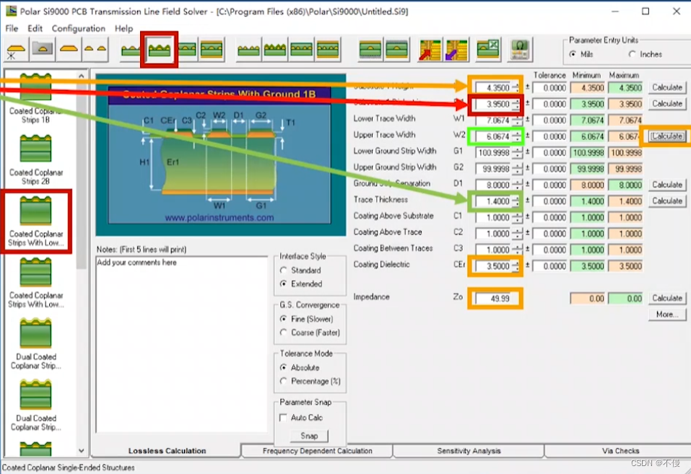
Task: Open the Help menu
Action: [124, 28]
